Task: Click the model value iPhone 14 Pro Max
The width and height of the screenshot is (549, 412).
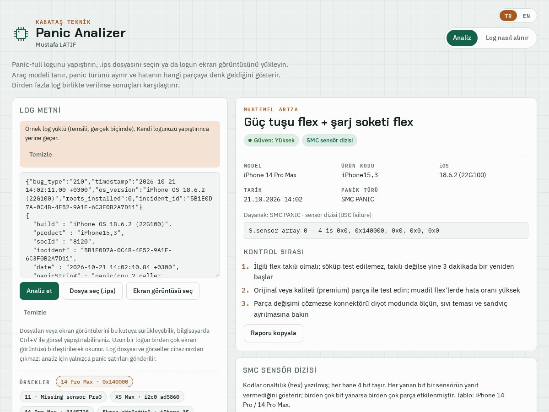Action: pyautogui.click(x=270, y=175)
